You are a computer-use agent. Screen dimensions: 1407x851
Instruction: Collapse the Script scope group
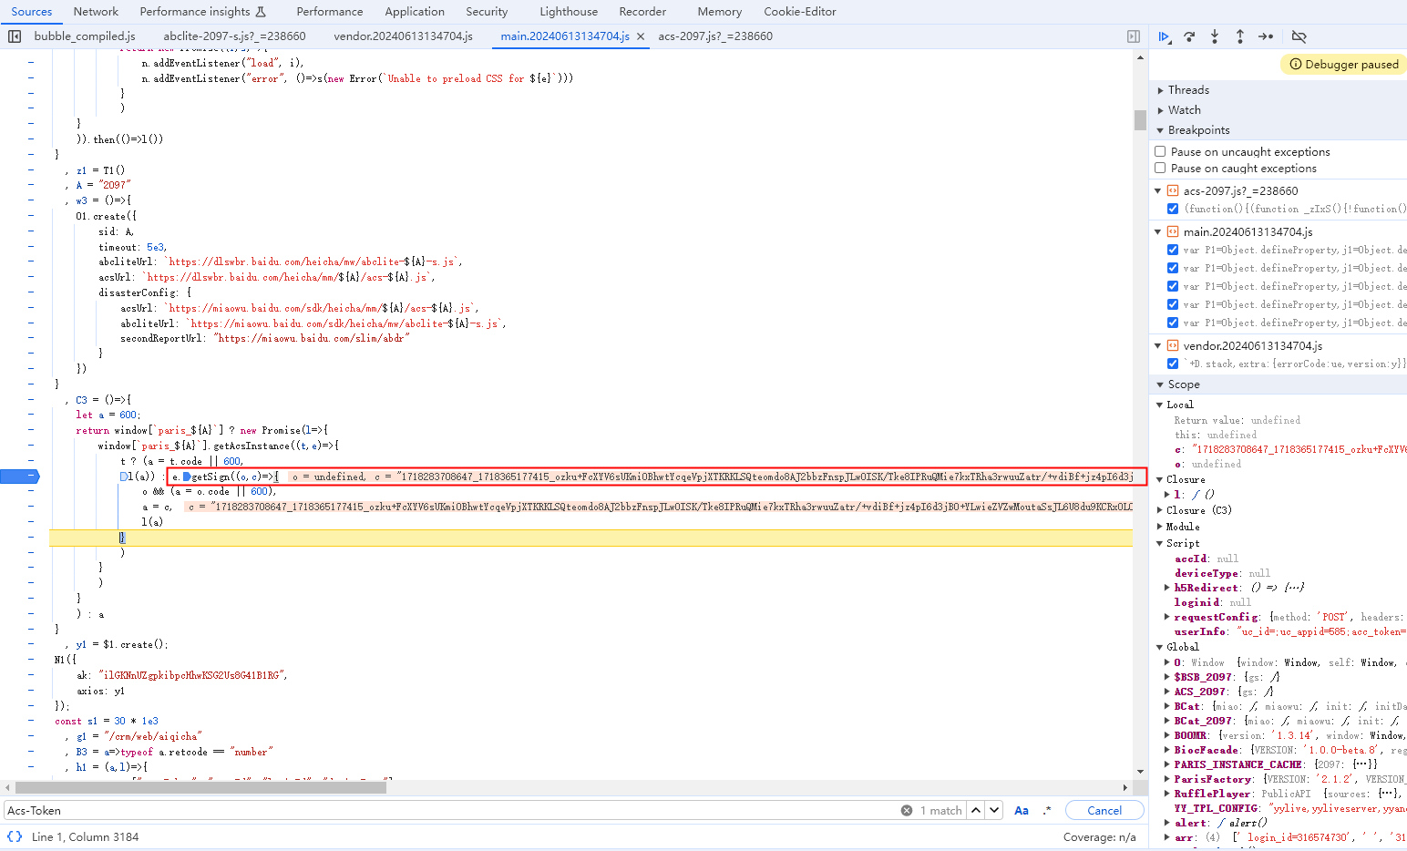click(x=1160, y=543)
